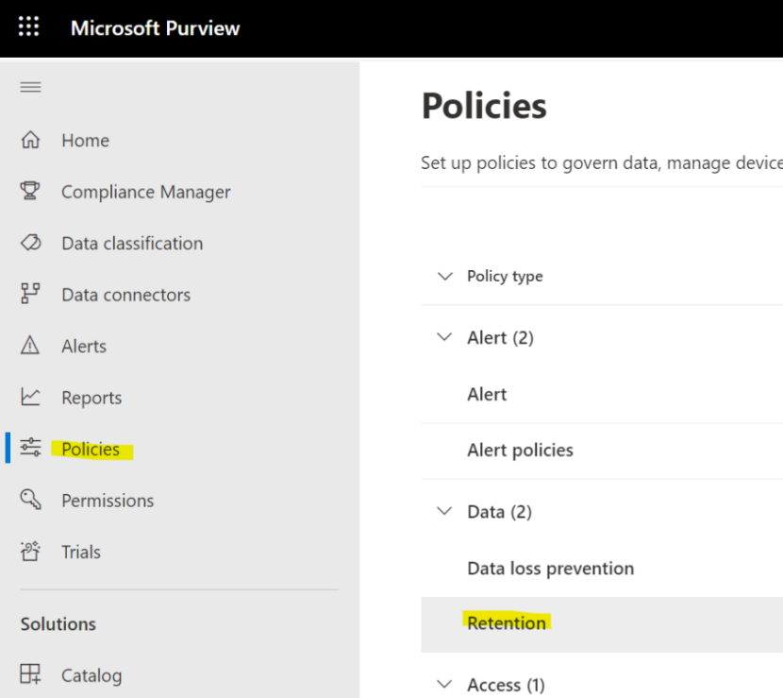Click the Policies sliders icon
Image resolution: width=783 pixels, height=698 pixels.
pos(30,448)
